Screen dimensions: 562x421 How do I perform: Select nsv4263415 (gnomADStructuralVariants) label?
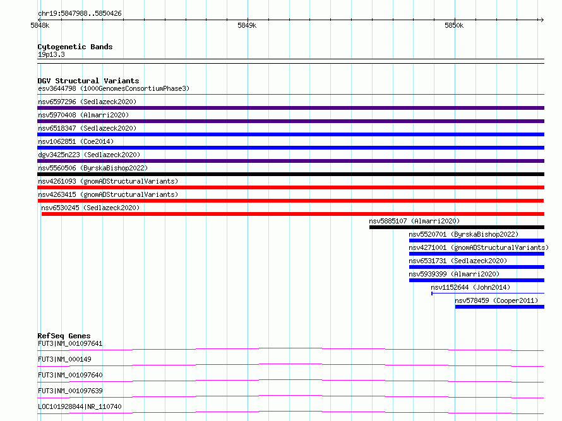click(x=108, y=194)
